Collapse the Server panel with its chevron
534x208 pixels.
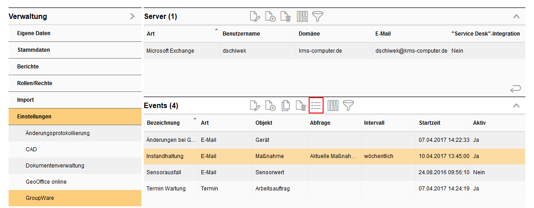click(516, 17)
